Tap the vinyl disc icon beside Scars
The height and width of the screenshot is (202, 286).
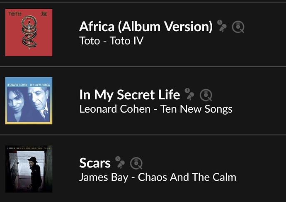pyautogui.click(x=136, y=163)
